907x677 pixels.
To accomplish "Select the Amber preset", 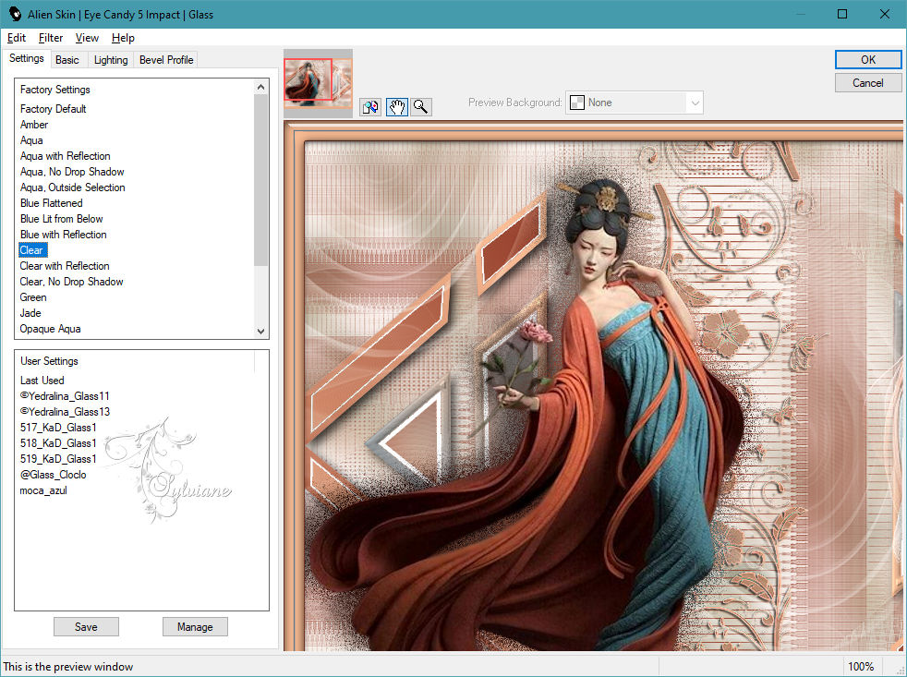I will coord(34,125).
